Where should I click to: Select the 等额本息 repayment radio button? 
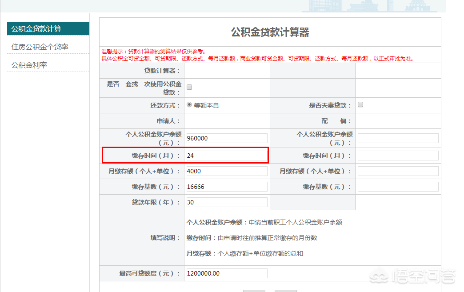pyautogui.click(x=190, y=105)
